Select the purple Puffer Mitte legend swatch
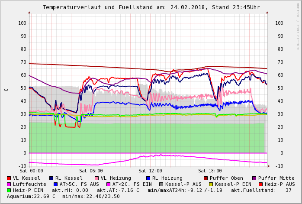 [254, 178]
